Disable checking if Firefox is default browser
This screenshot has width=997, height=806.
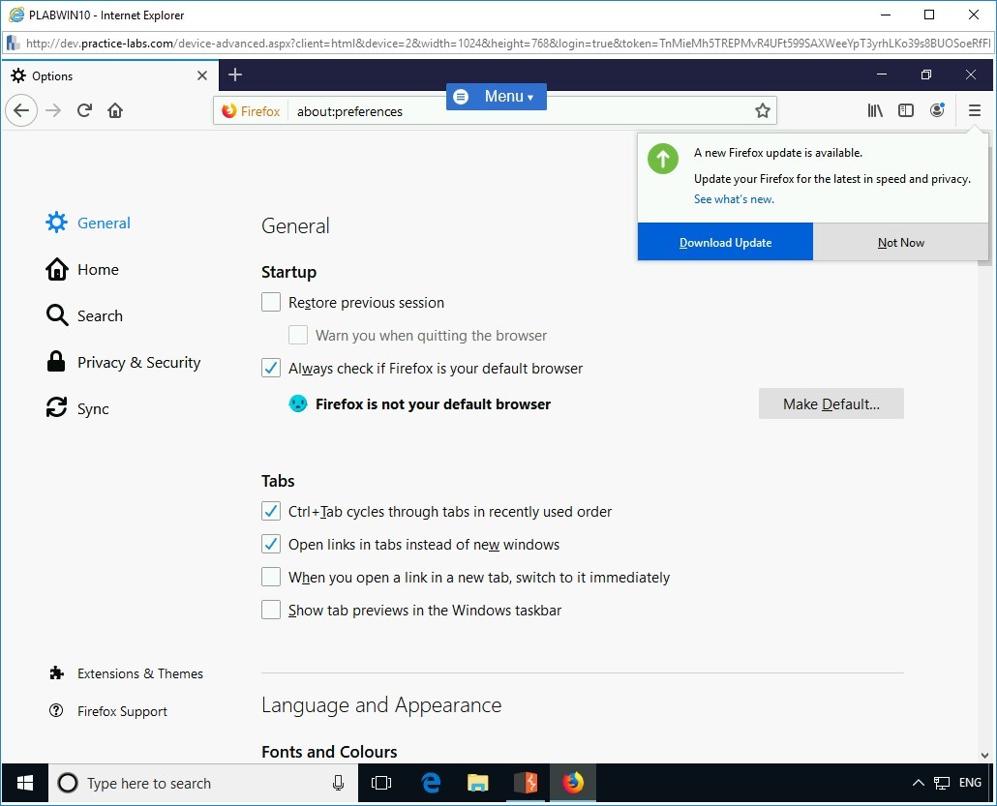click(271, 368)
